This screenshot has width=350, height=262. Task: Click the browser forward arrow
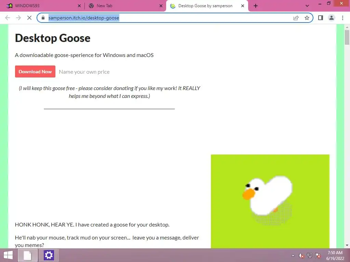coord(18,18)
